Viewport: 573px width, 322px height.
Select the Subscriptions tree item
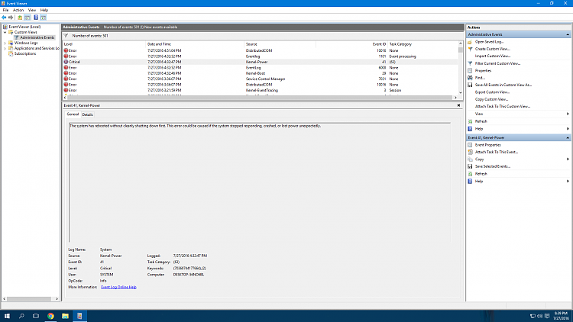click(x=25, y=53)
